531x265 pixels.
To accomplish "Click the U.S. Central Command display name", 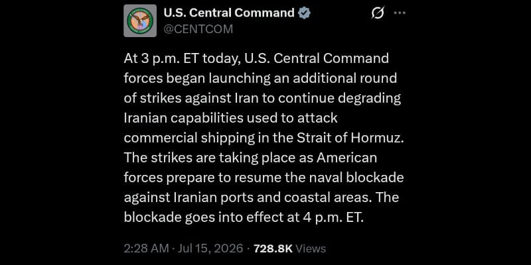I will (229, 13).
